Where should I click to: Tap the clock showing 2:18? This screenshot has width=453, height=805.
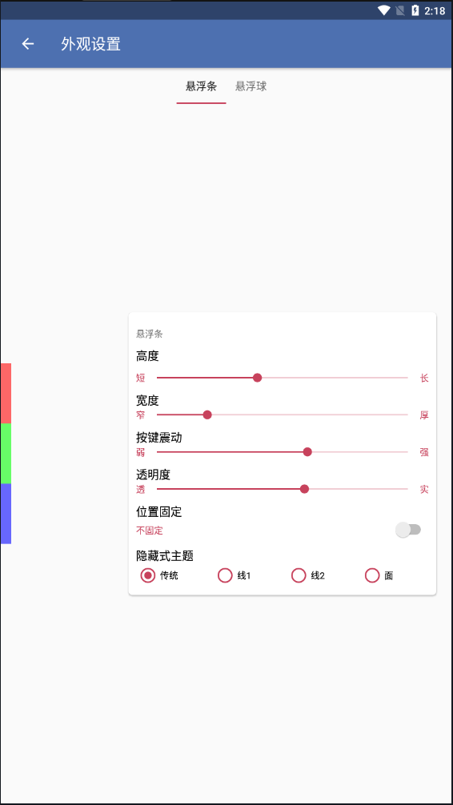coord(435,10)
